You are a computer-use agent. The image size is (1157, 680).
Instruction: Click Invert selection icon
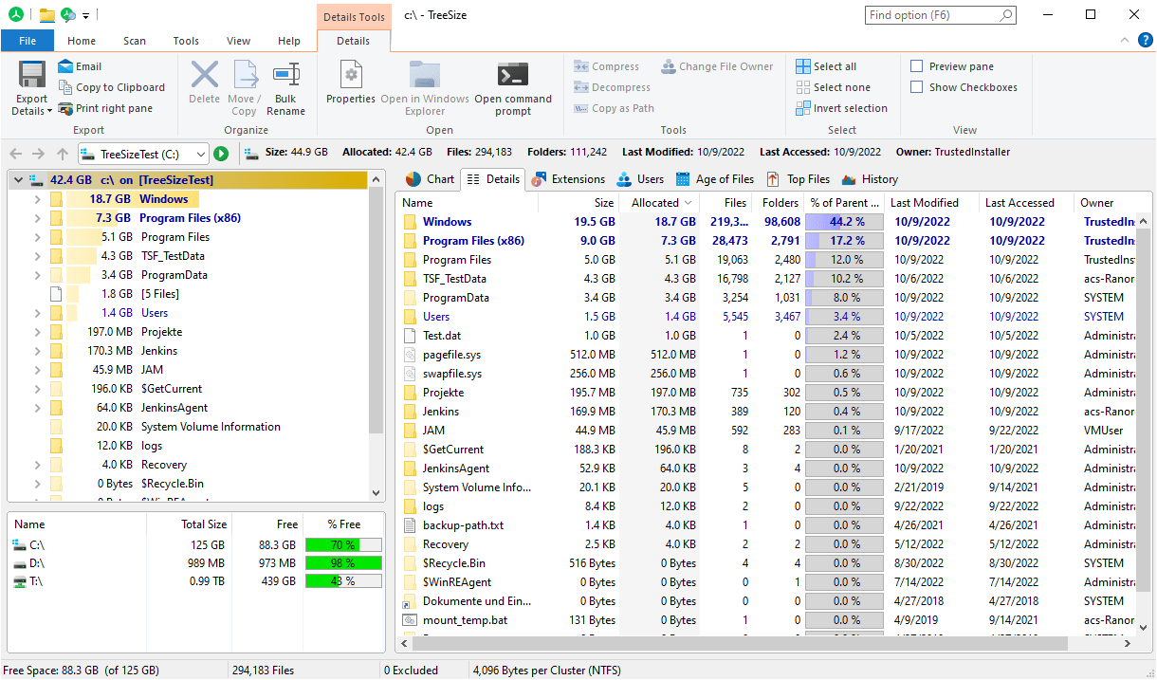pyautogui.click(x=803, y=108)
